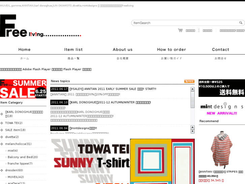Screen dimensions: 245x184
Task: Click the lower up arrow in news scrollbar
Action: tap(192, 127)
